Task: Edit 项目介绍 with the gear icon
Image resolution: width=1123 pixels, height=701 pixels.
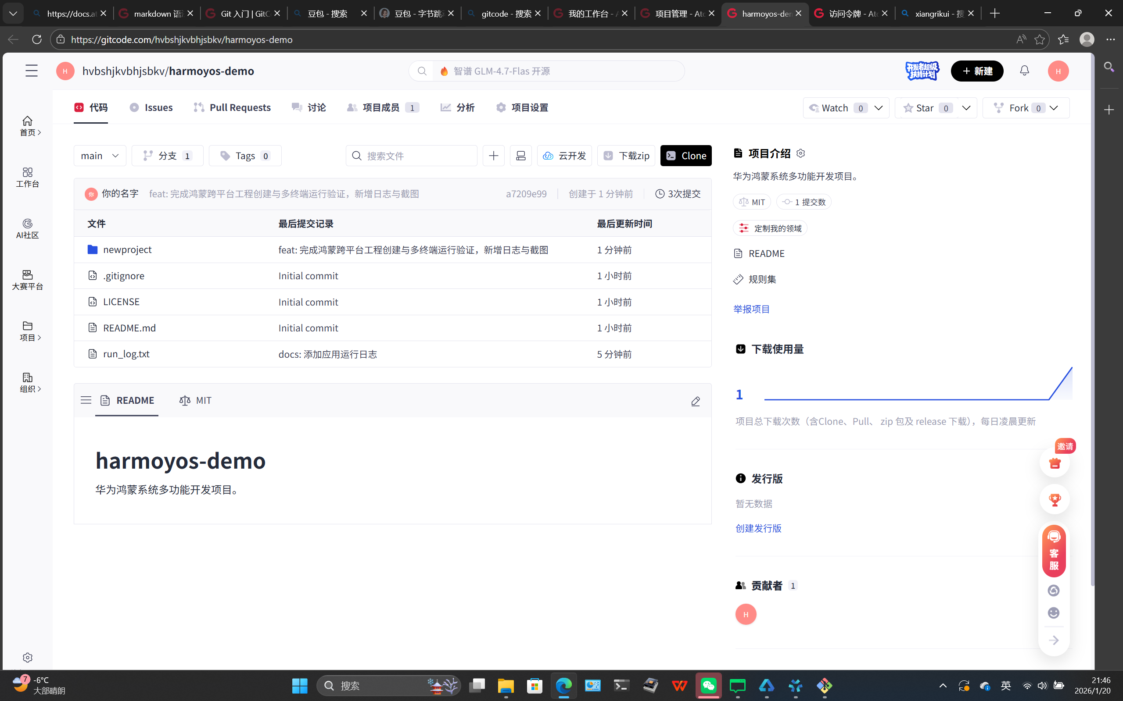Action: (800, 153)
